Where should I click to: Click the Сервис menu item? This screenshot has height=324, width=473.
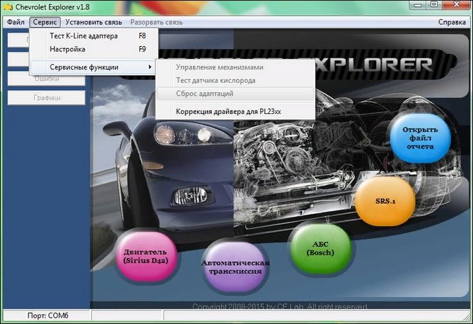45,22
